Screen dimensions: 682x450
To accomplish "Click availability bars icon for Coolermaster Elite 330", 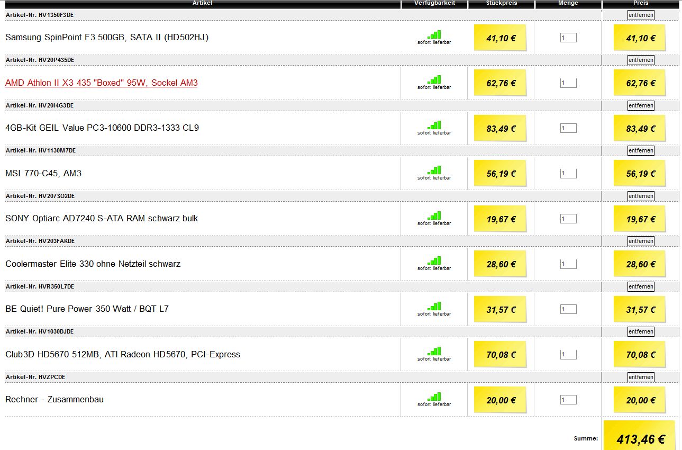I will (x=434, y=260).
